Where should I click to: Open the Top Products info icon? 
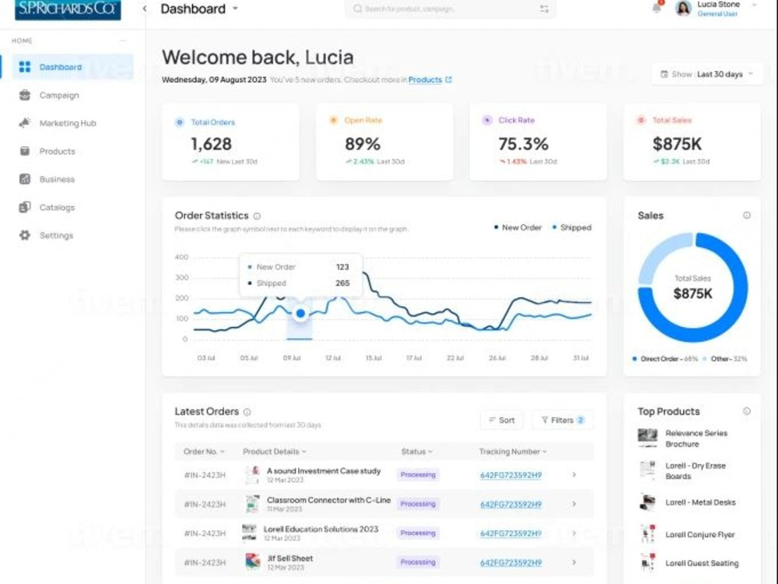pos(746,411)
